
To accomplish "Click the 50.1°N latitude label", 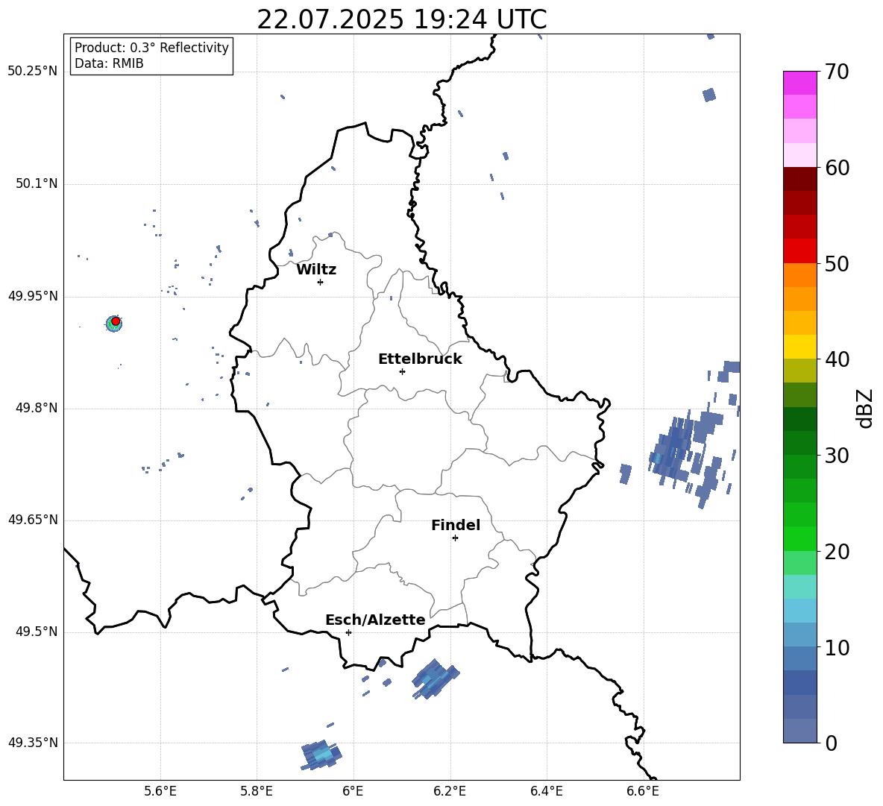I will tap(36, 184).
